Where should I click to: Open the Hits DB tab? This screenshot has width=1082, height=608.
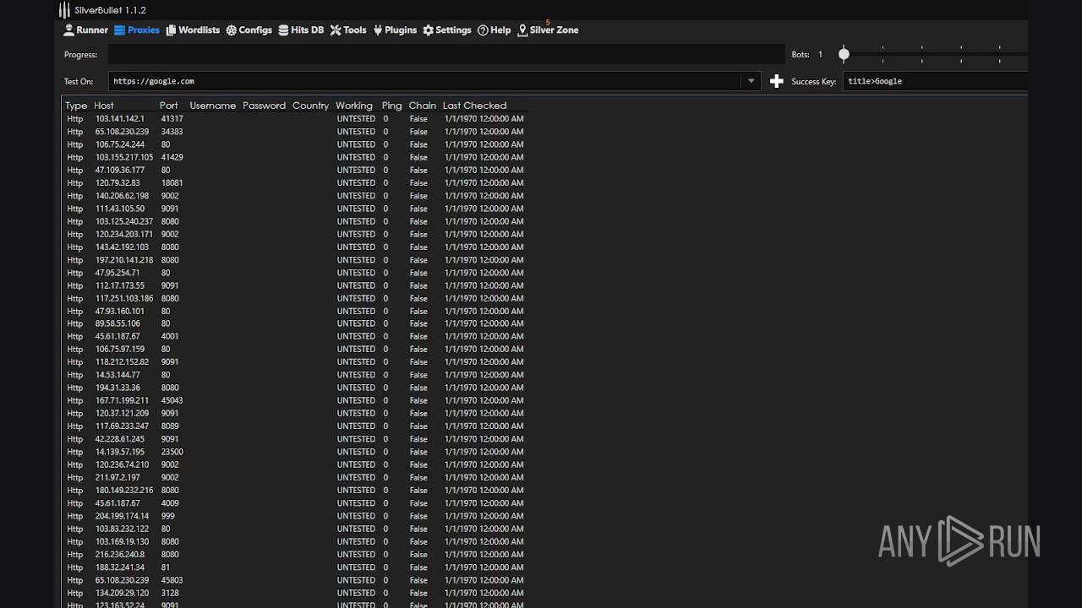(x=301, y=30)
